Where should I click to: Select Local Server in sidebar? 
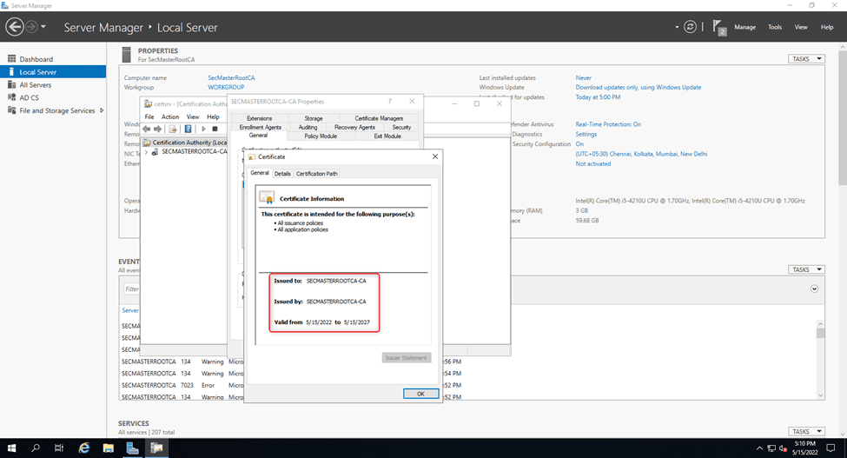click(53, 72)
